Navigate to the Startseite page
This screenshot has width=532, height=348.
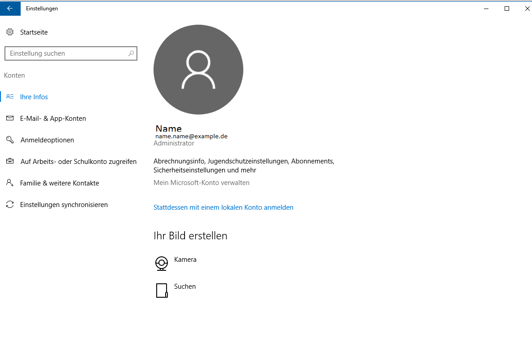pyautogui.click(x=34, y=32)
